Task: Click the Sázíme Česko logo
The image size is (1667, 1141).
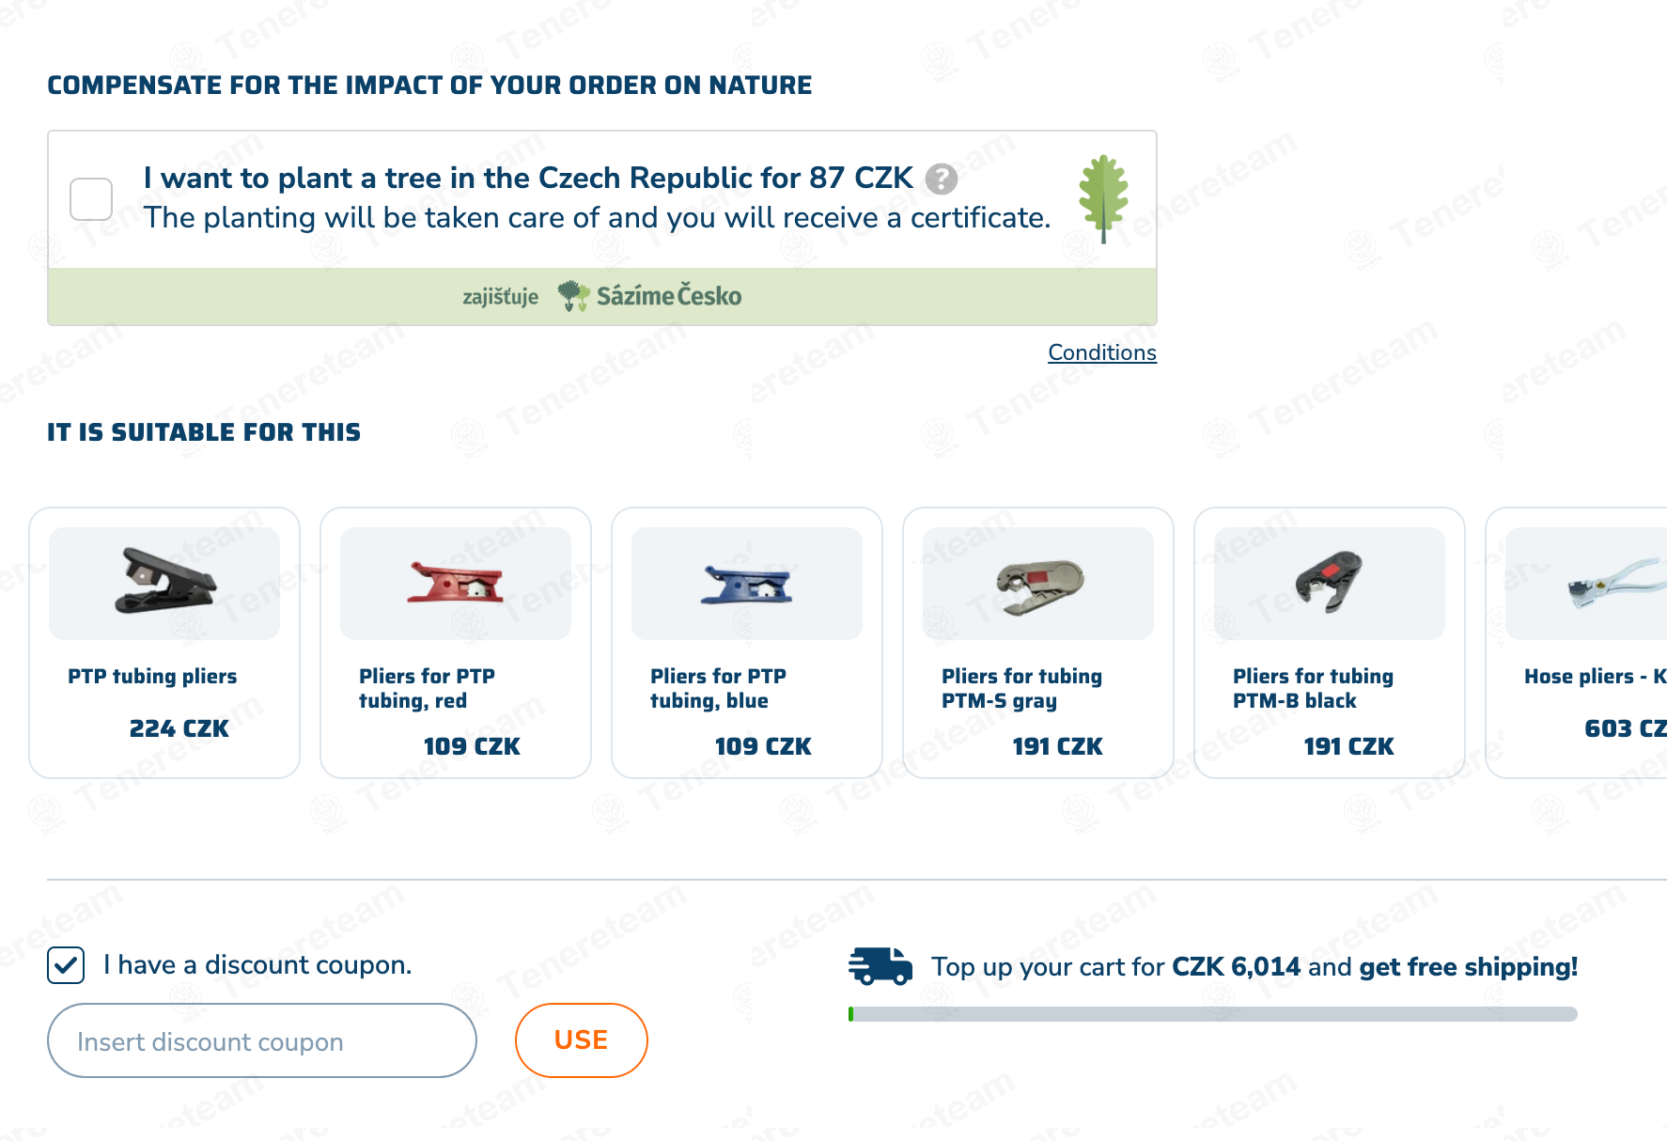Action: [x=649, y=296]
